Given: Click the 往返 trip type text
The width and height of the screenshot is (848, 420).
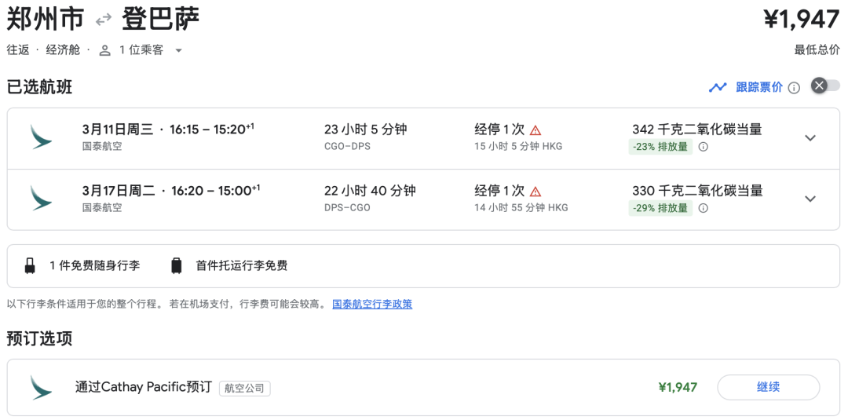Looking at the screenshot, I should tap(17, 50).
